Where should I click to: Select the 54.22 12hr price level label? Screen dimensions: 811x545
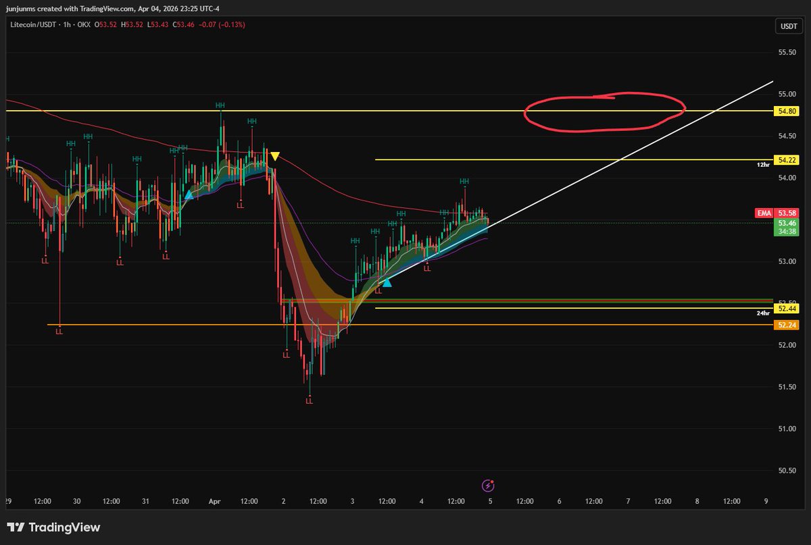[x=786, y=160]
